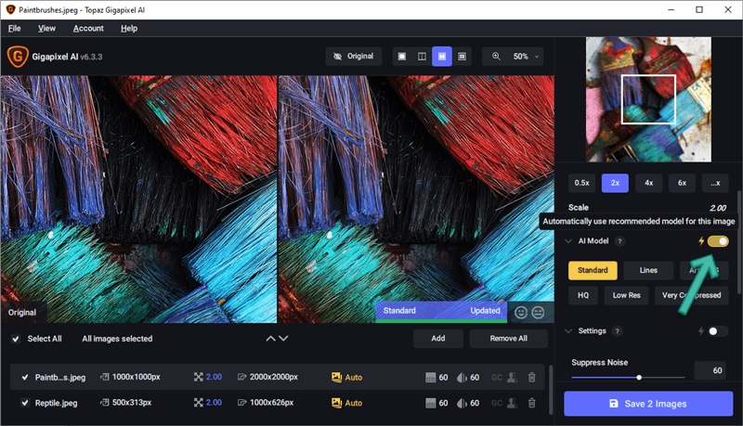This screenshot has width=743, height=426.
Task: Click the neutral face rating icon
Action: coord(538,313)
